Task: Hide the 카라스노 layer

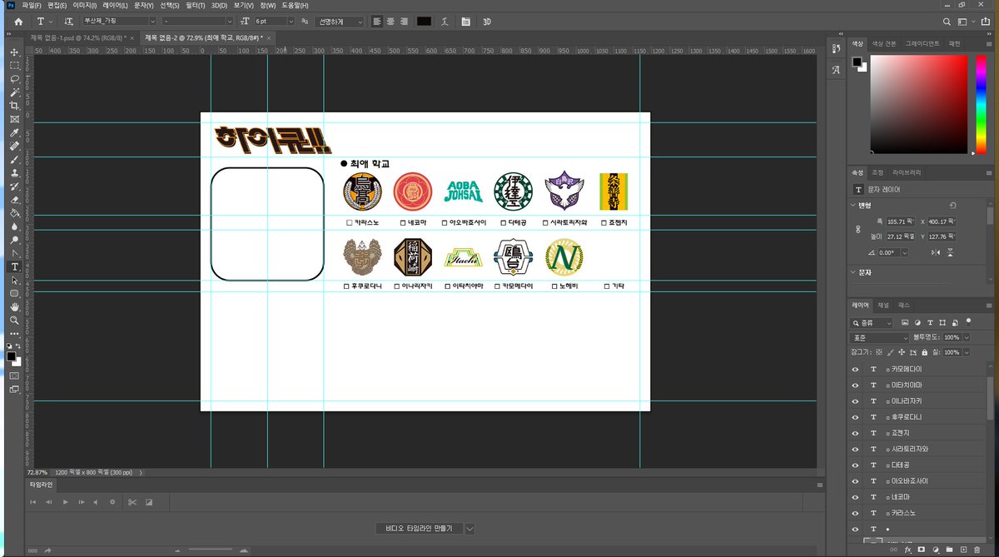Action: tap(854, 513)
